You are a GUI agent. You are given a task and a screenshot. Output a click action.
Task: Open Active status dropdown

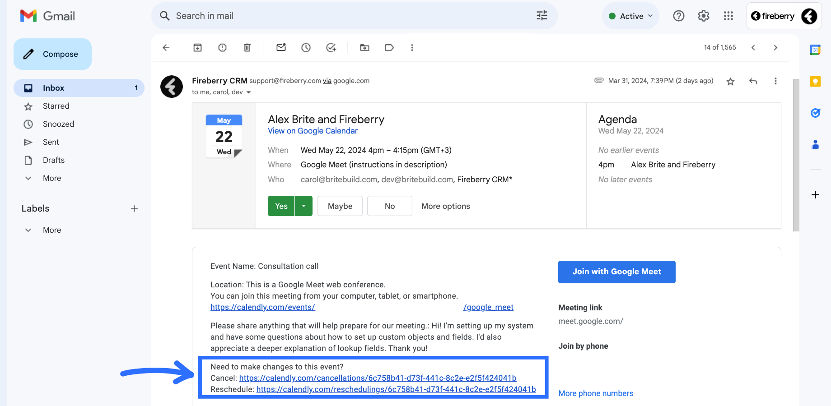(x=630, y=16)
